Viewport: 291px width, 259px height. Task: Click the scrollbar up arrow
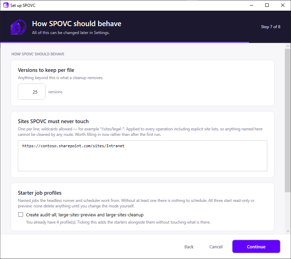click(x=288, y=46)
